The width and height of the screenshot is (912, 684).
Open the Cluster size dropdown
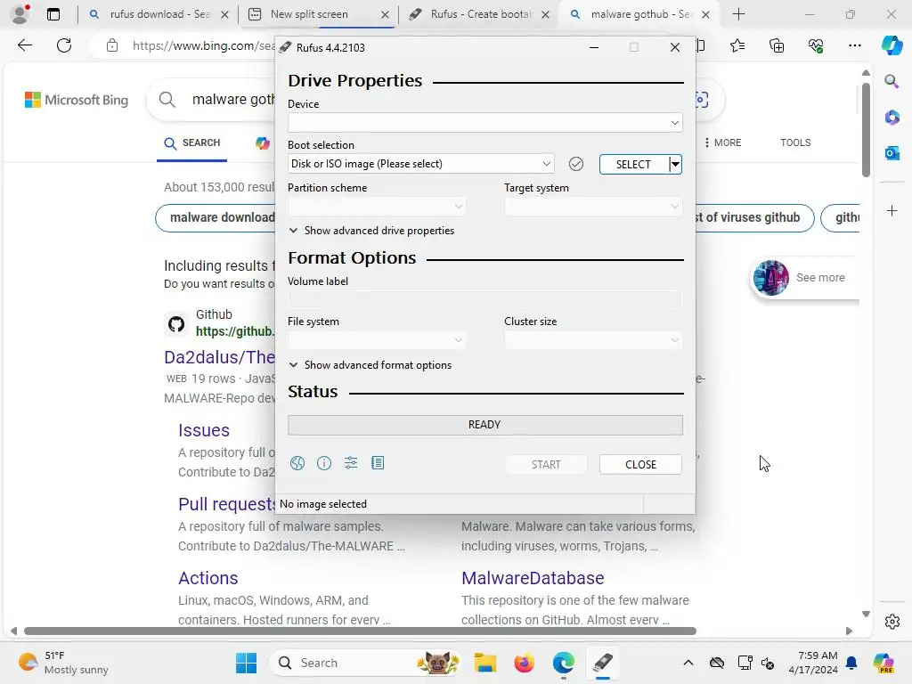point(592,340)
